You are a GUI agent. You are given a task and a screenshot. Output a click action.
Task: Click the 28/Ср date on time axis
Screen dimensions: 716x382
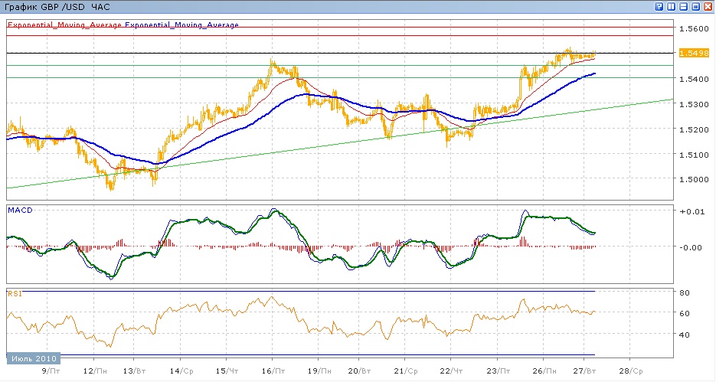(630, 370)
